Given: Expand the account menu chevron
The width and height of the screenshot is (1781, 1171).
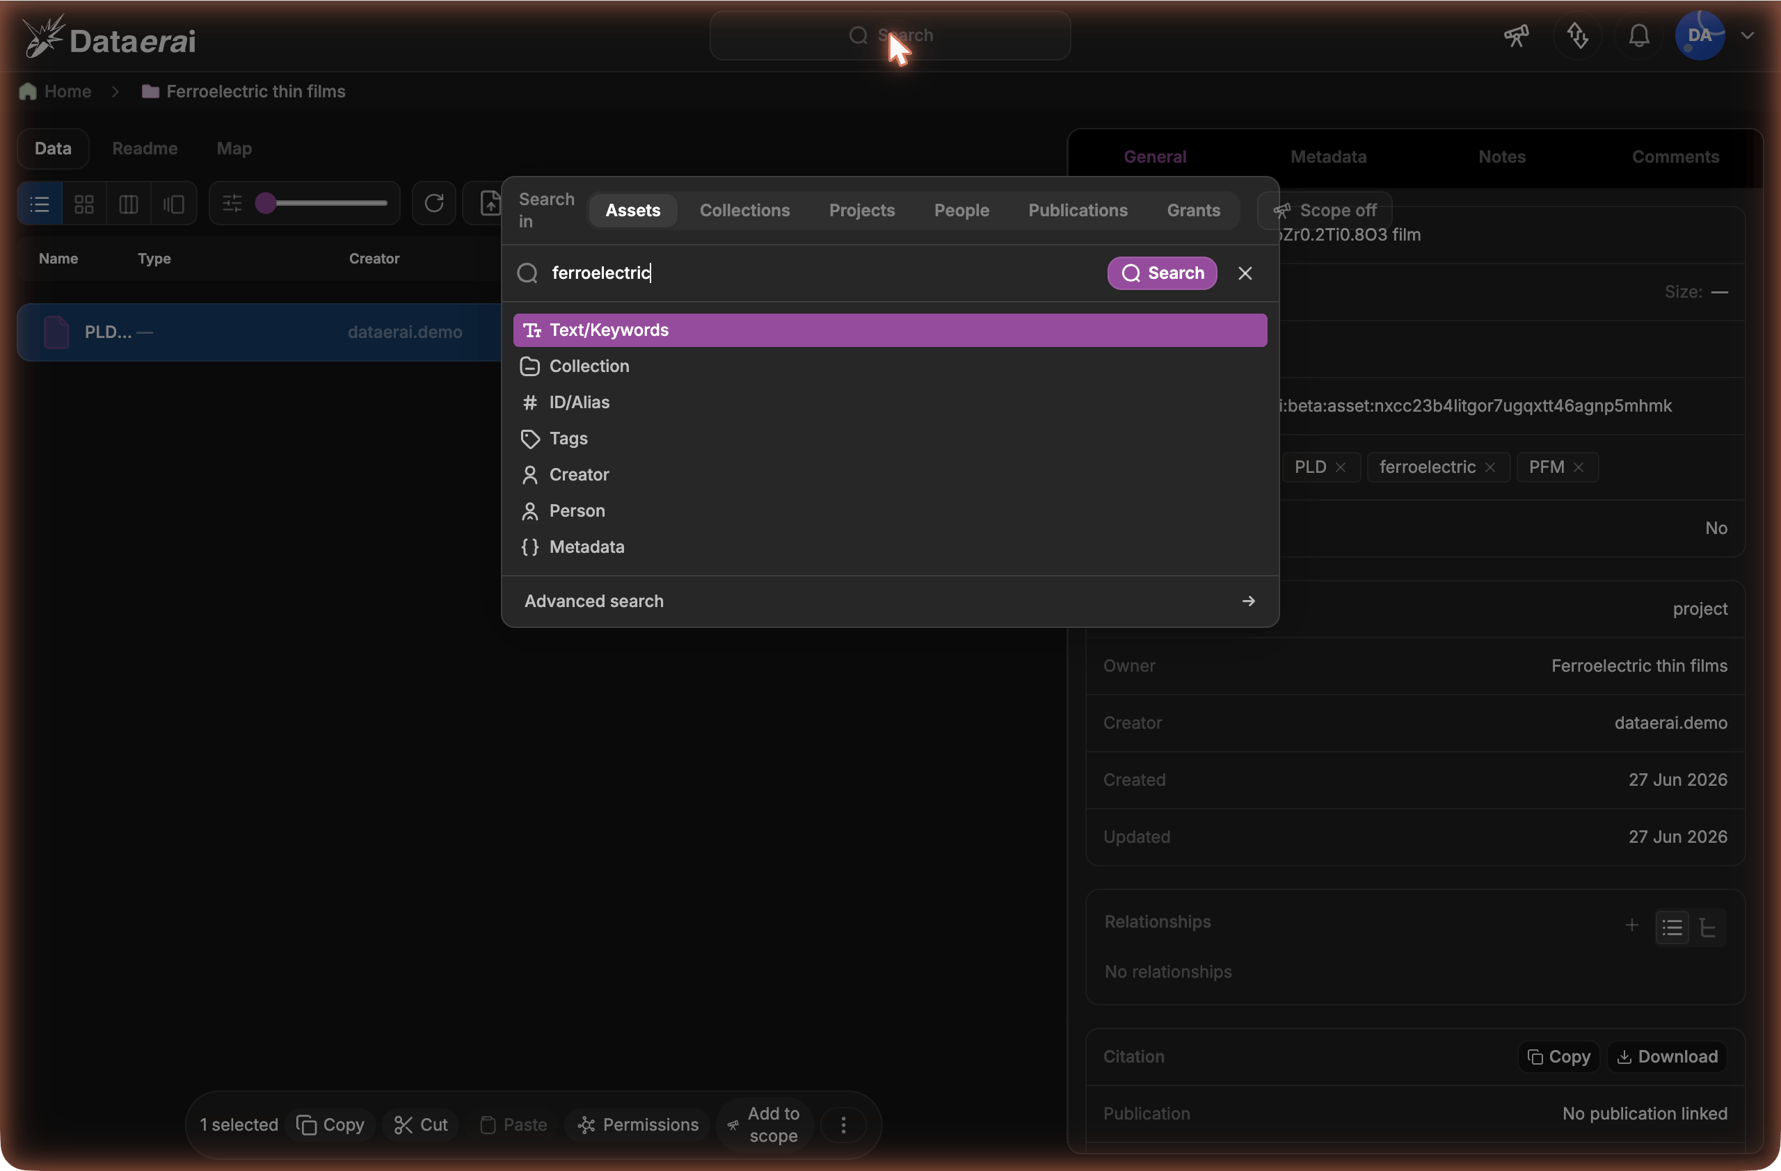Looking at the screenshot, I should (1748, 35).
